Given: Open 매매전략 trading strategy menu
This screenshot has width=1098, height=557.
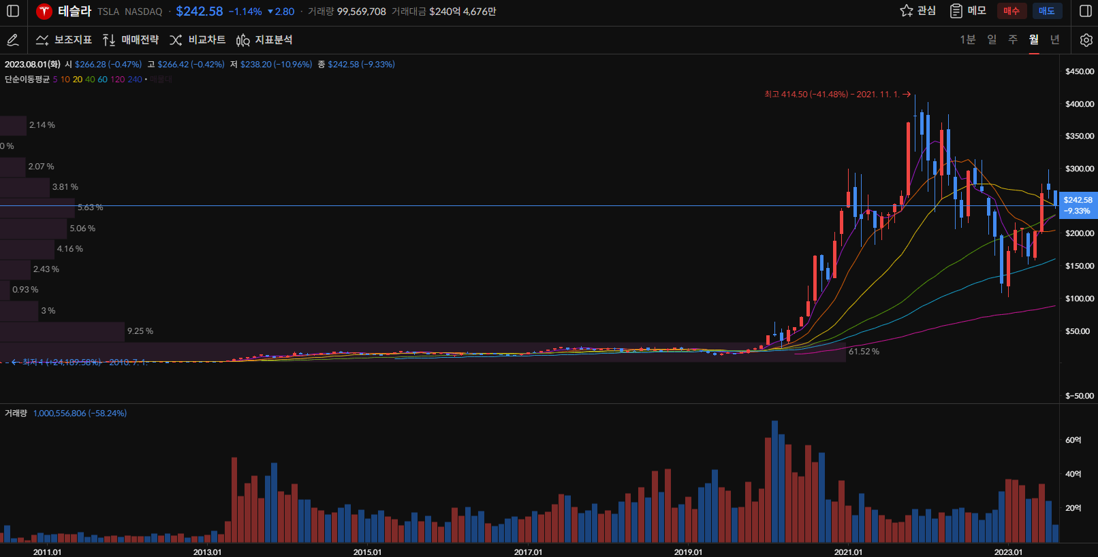Looking at the screenshot, I should tap(131, 40).
